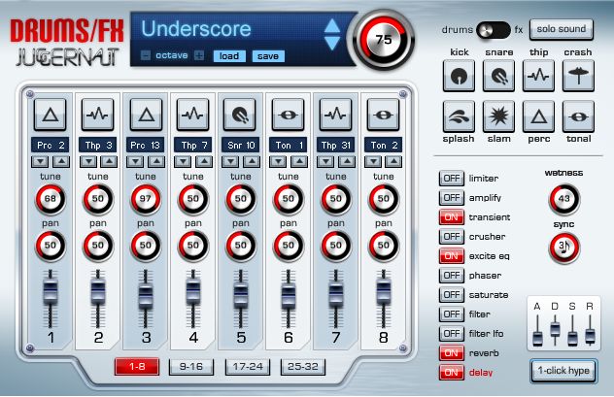Step Prc 2 sample down on channel 1
The image size is (614, 397).
[41, 161]
